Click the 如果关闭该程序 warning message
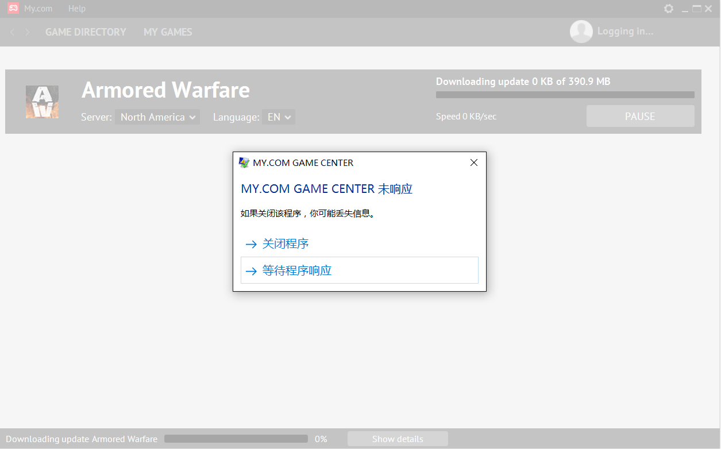721x449 pixels. [309, 214]
